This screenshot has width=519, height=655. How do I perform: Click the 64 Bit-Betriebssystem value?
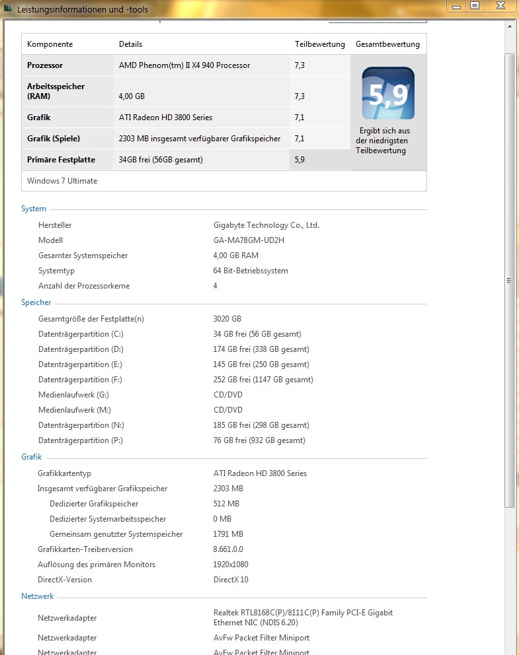[251, 271]
